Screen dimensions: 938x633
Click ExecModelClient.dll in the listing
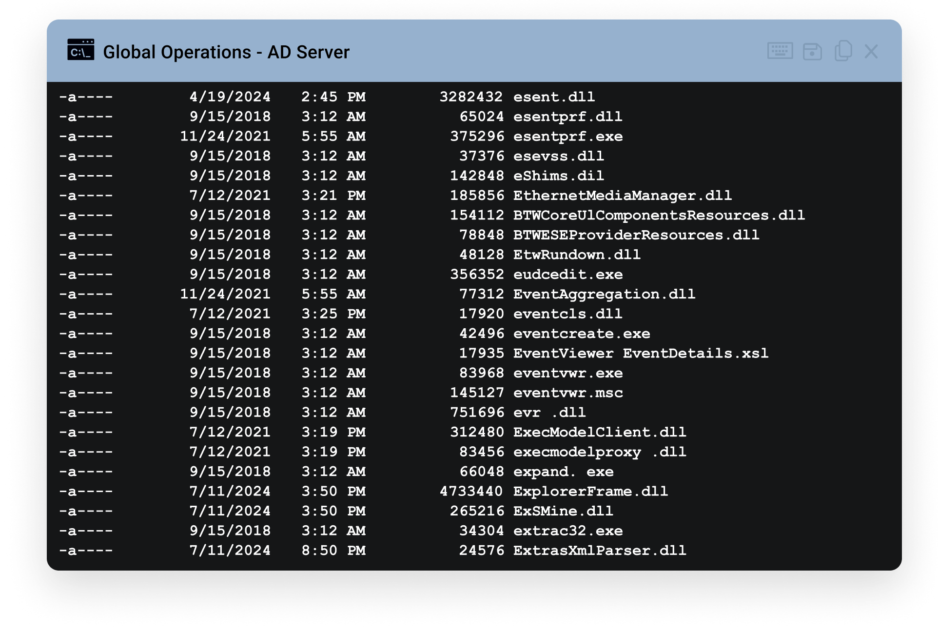[x=599, y=432]
